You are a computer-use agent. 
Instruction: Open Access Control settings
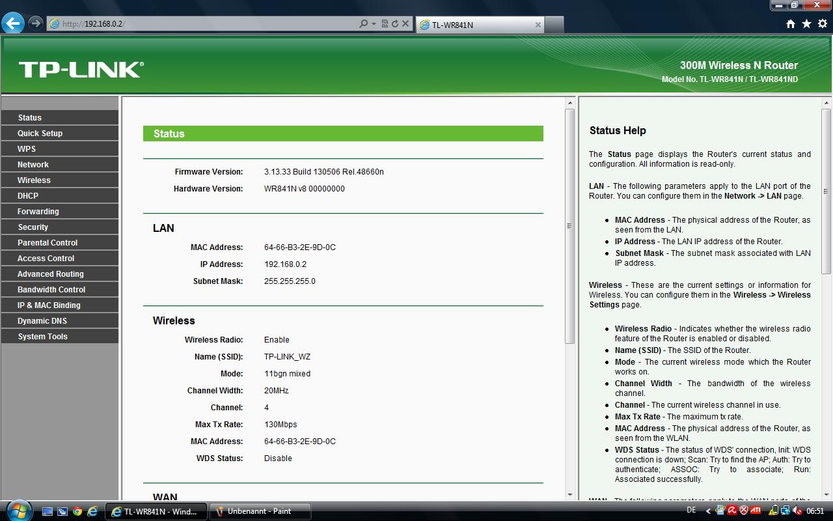tap(60, 258)
